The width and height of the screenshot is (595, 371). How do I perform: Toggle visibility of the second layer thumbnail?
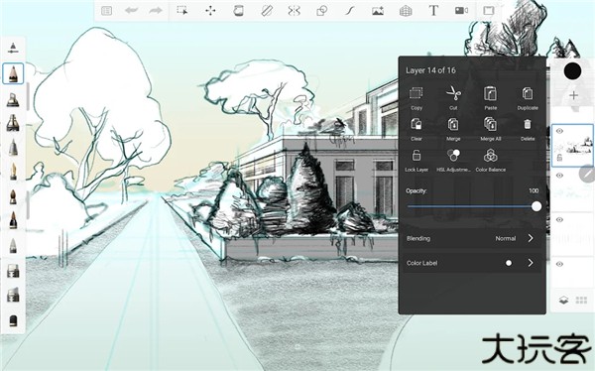[559, 176]
